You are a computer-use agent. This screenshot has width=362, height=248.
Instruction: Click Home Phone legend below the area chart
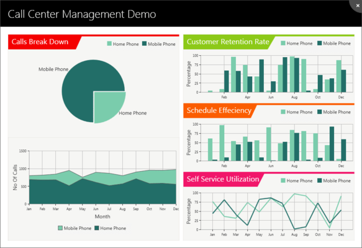pos(110,228)
